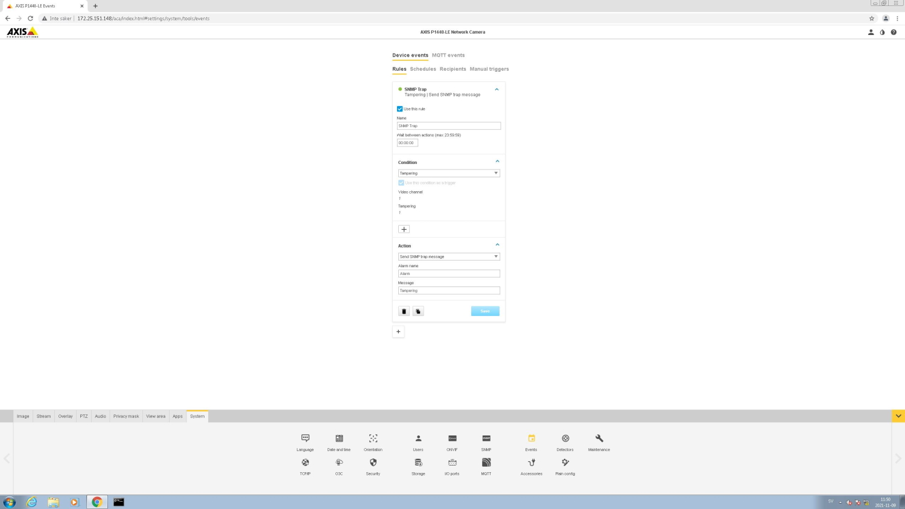Open the Accessories settings icon

coord(532,463)
